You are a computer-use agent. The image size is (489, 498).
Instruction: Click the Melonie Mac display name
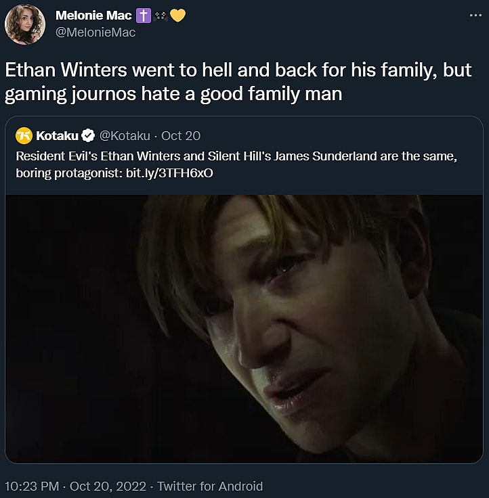[x=93, y=16]
